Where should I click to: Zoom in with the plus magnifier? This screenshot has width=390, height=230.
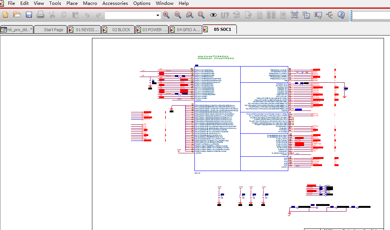tap(166, 15)
